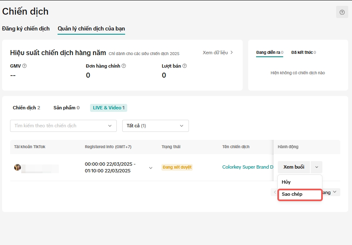
Task: Select Quản lý chiến dịch của bạn tab
Action: 91,29
